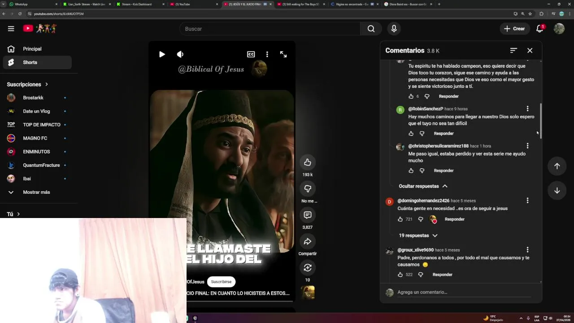Viewport: 574px width, 323px height.
Task: Click the Crear button
Action: 514,29
